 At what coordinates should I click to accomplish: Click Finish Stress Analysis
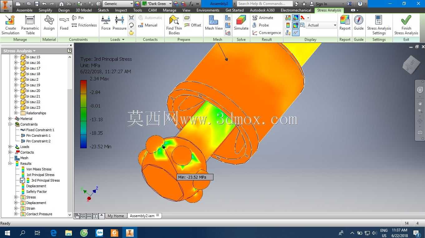pos(406,25)
